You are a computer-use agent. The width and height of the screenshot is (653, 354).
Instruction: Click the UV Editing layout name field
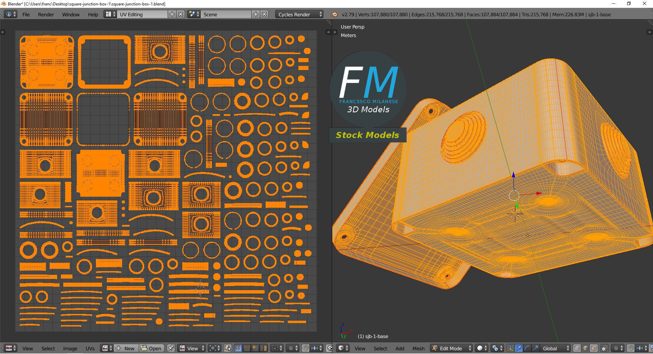click(x=142, y=14)
